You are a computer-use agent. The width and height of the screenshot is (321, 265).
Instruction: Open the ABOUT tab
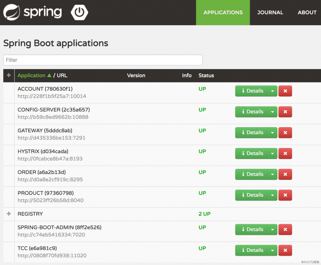tap(307, 12)
